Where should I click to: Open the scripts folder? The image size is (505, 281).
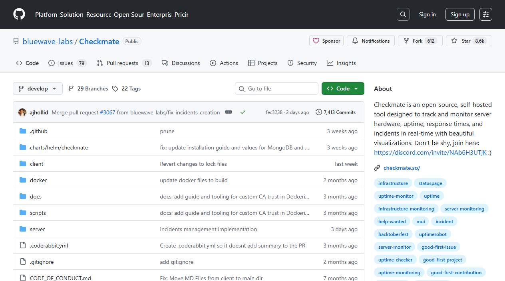click(x=38, y=213)
